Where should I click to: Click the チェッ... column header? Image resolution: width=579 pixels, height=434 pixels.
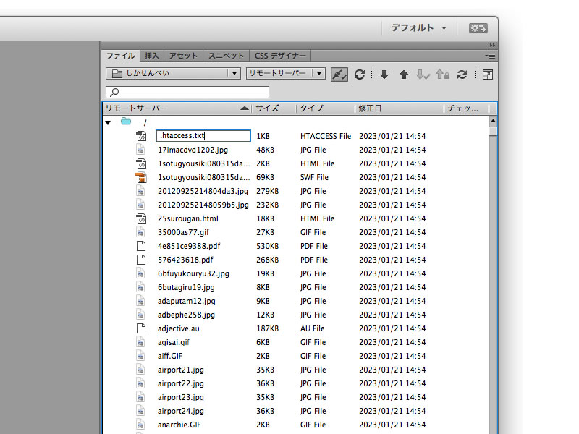pyautogui.click(x=466, y=109)
